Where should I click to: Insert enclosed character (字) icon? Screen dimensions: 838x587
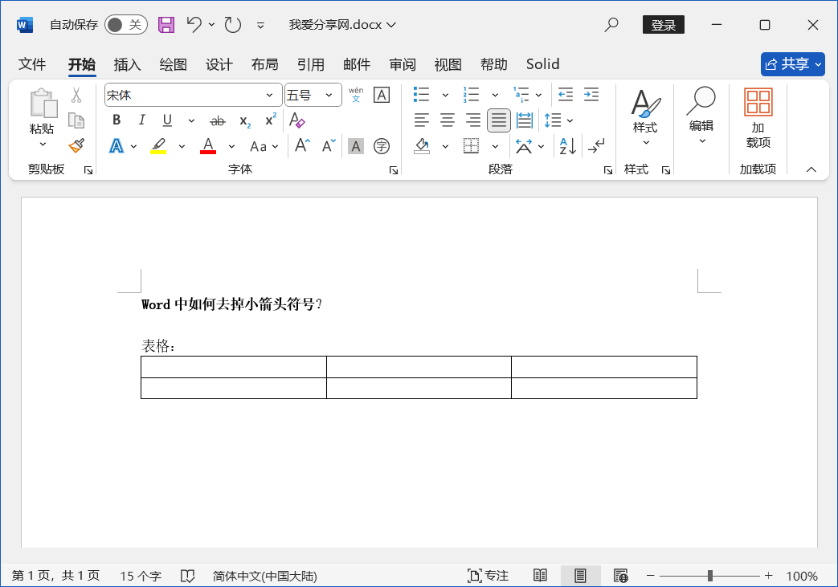tap(382, 146)
